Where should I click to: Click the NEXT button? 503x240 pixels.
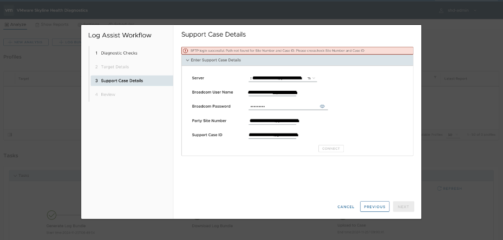pos(403,206)
